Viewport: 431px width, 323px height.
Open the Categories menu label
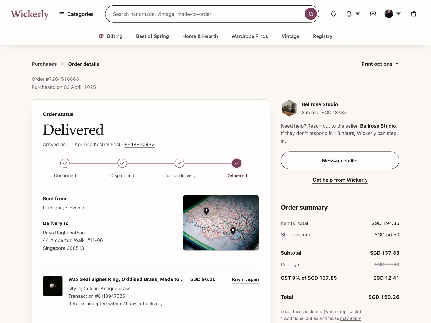tap(81, 14)
